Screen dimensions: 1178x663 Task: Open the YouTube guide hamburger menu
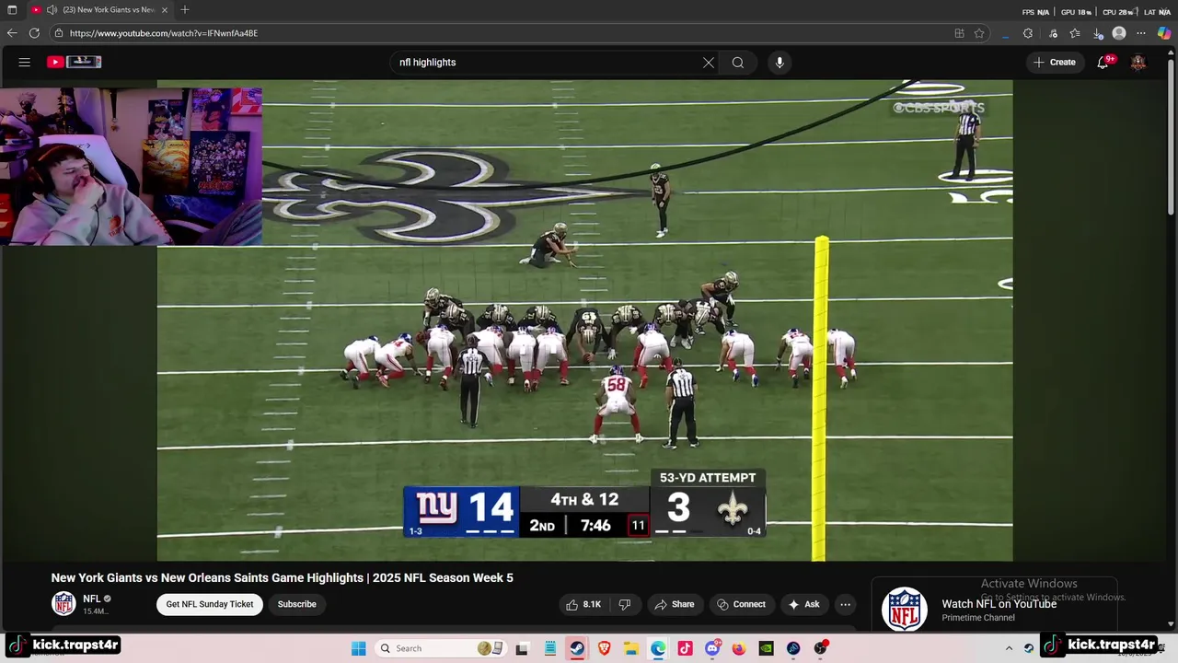25,63
